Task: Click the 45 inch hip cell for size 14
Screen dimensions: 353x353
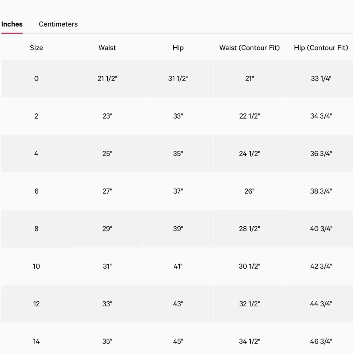Action: coord(178,341)
